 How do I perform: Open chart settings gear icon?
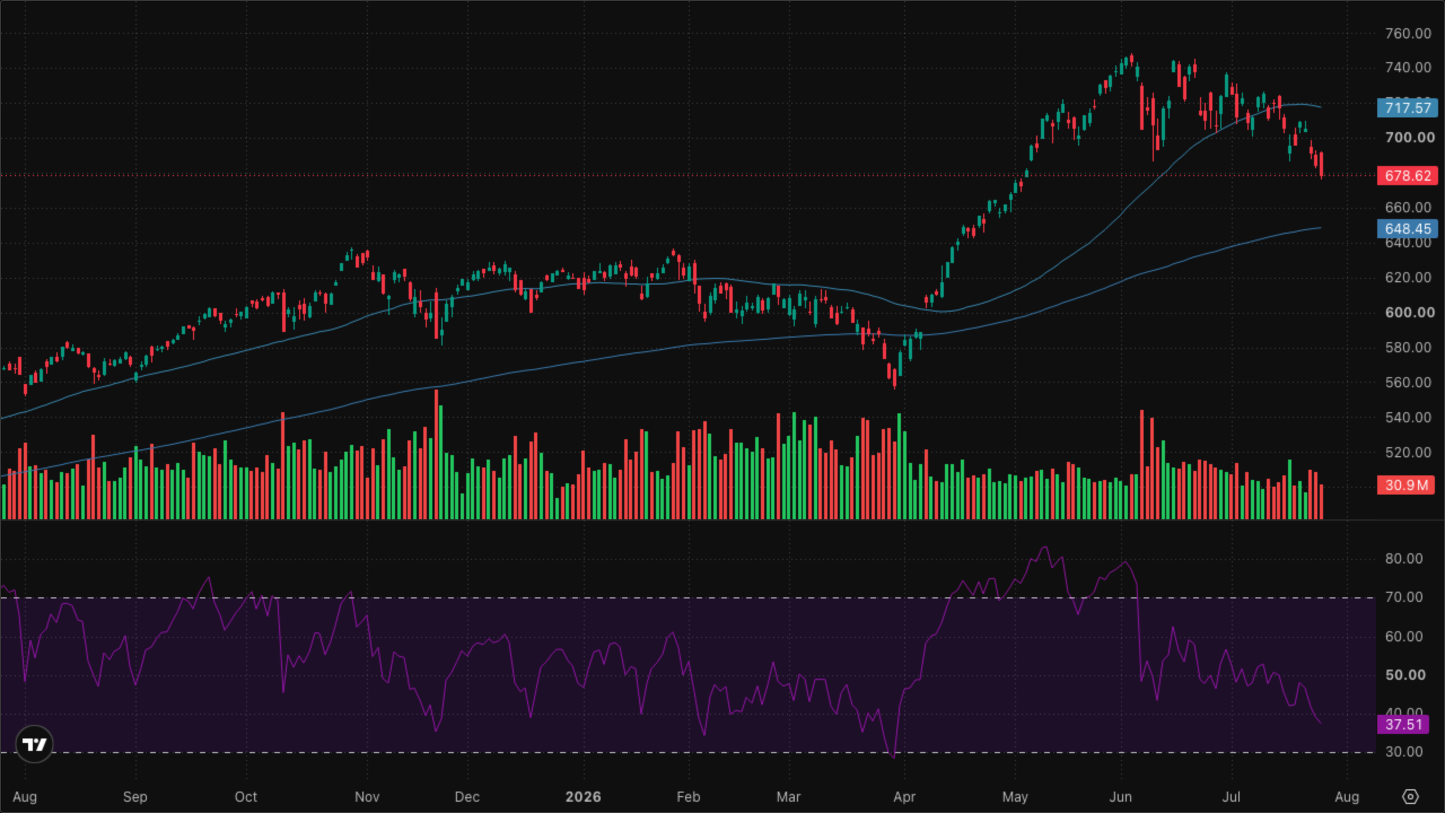coord(1410,797)
